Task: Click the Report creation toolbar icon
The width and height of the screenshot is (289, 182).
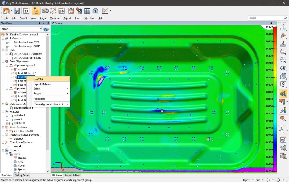Action: click(x=71, y=11)
